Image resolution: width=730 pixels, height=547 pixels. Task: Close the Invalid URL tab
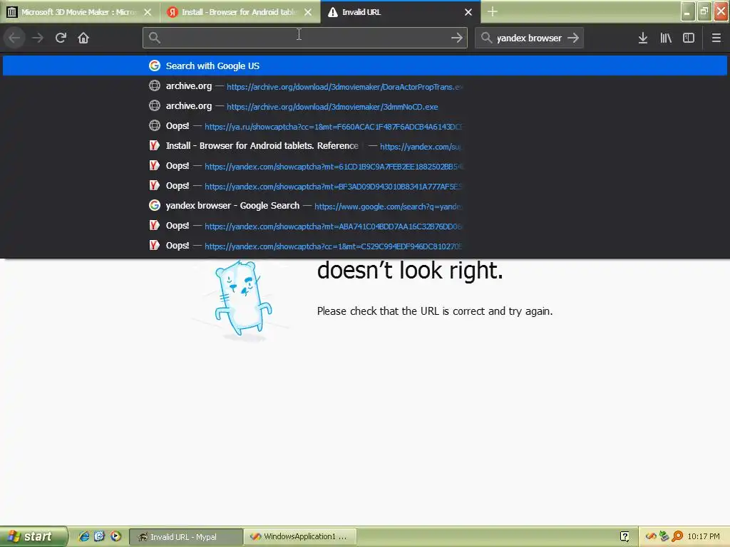click(468, 12)
